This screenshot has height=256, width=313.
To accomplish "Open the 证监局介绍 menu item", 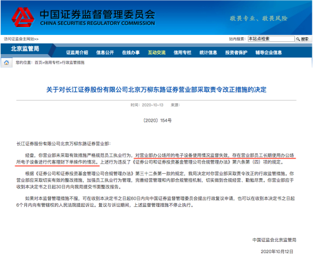I will 77,52.
